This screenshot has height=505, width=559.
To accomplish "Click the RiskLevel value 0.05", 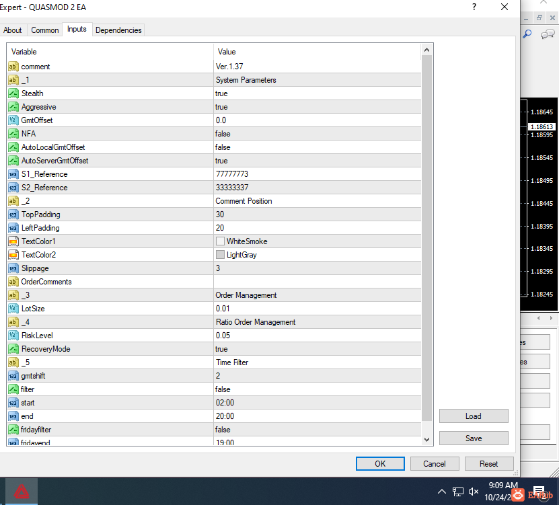I will point(223,336).
